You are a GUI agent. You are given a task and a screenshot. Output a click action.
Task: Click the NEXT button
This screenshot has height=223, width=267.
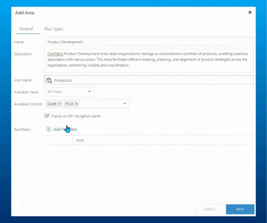point(240,209)
